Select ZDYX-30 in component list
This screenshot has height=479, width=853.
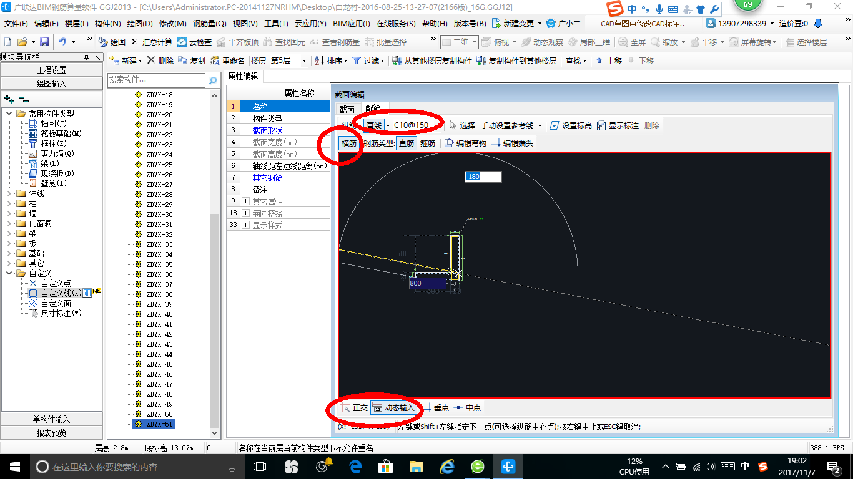click(x=159, y=215)
